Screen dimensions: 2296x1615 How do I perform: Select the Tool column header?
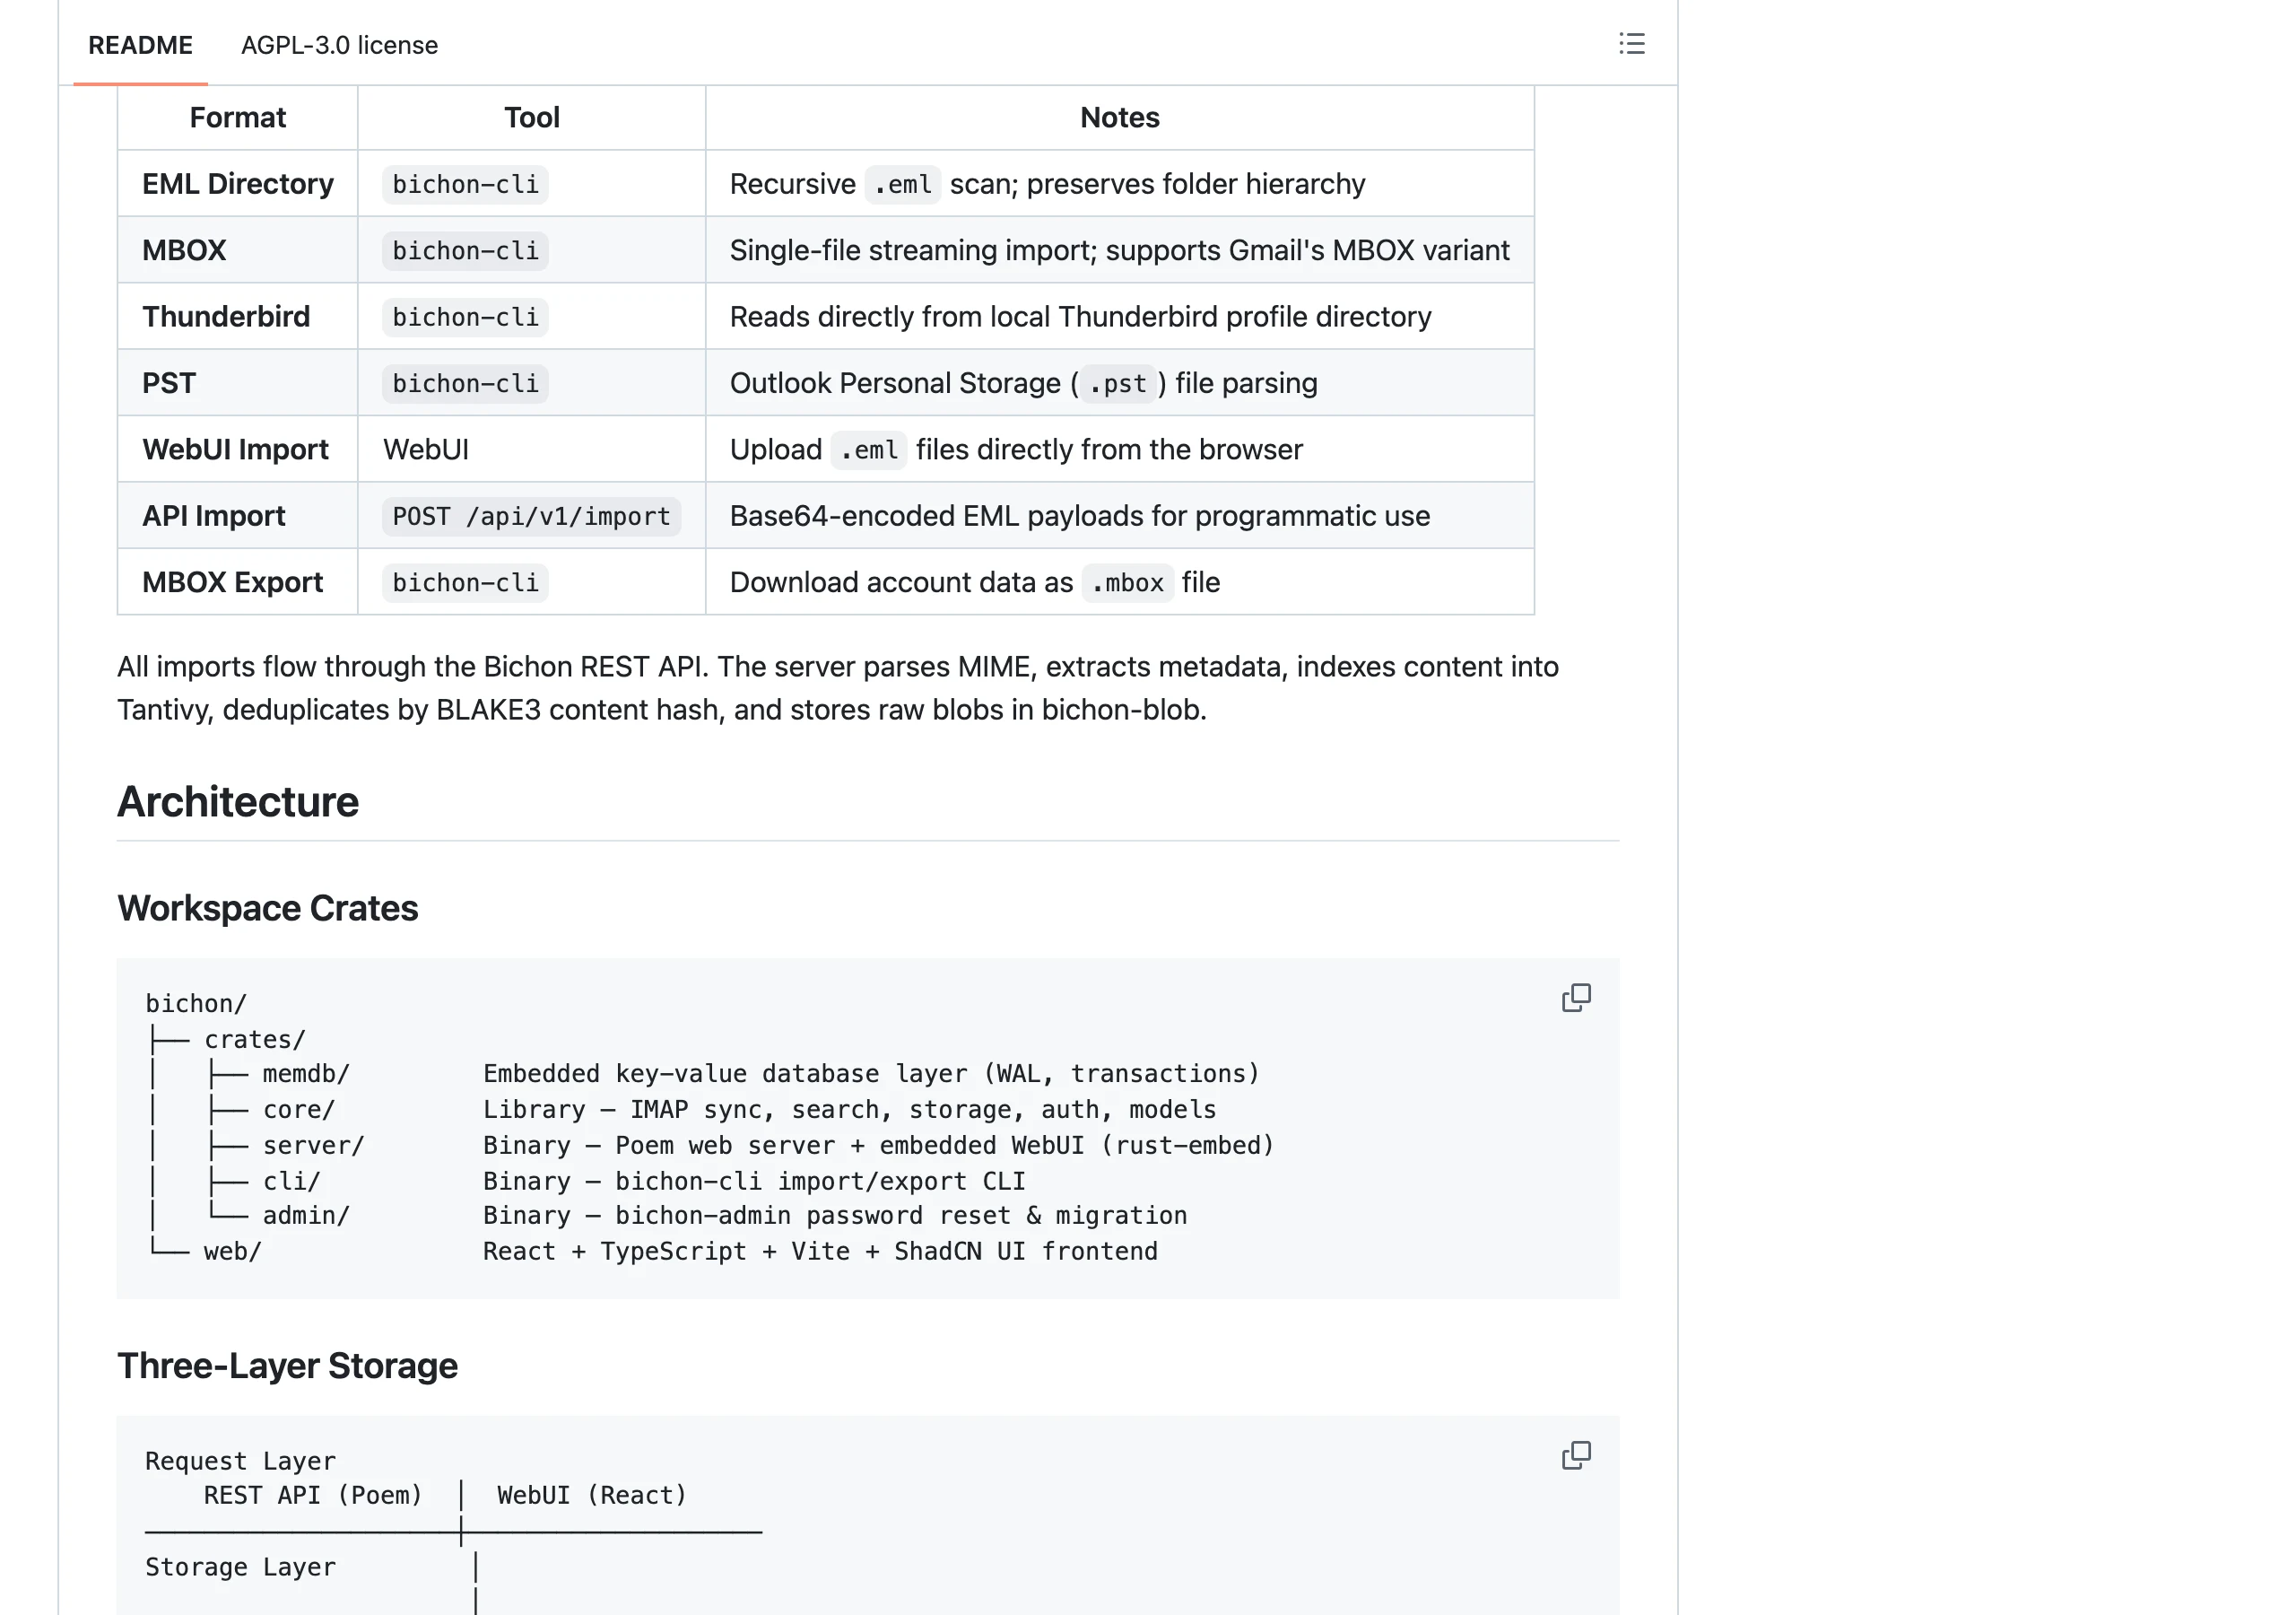(x=532, y=117)
